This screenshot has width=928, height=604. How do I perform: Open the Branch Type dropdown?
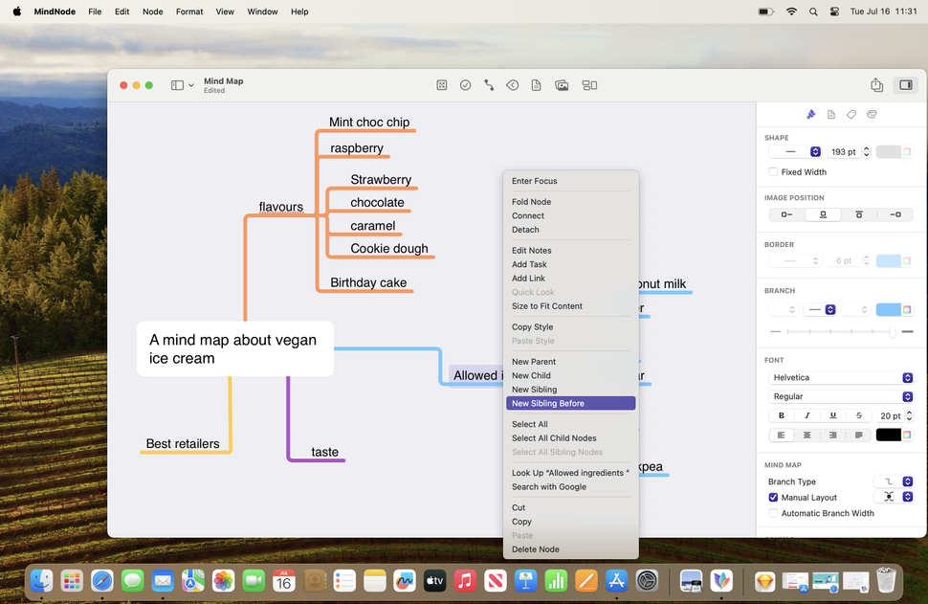tap(894, 481)
